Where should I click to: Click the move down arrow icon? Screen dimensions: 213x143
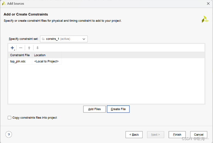37,48
